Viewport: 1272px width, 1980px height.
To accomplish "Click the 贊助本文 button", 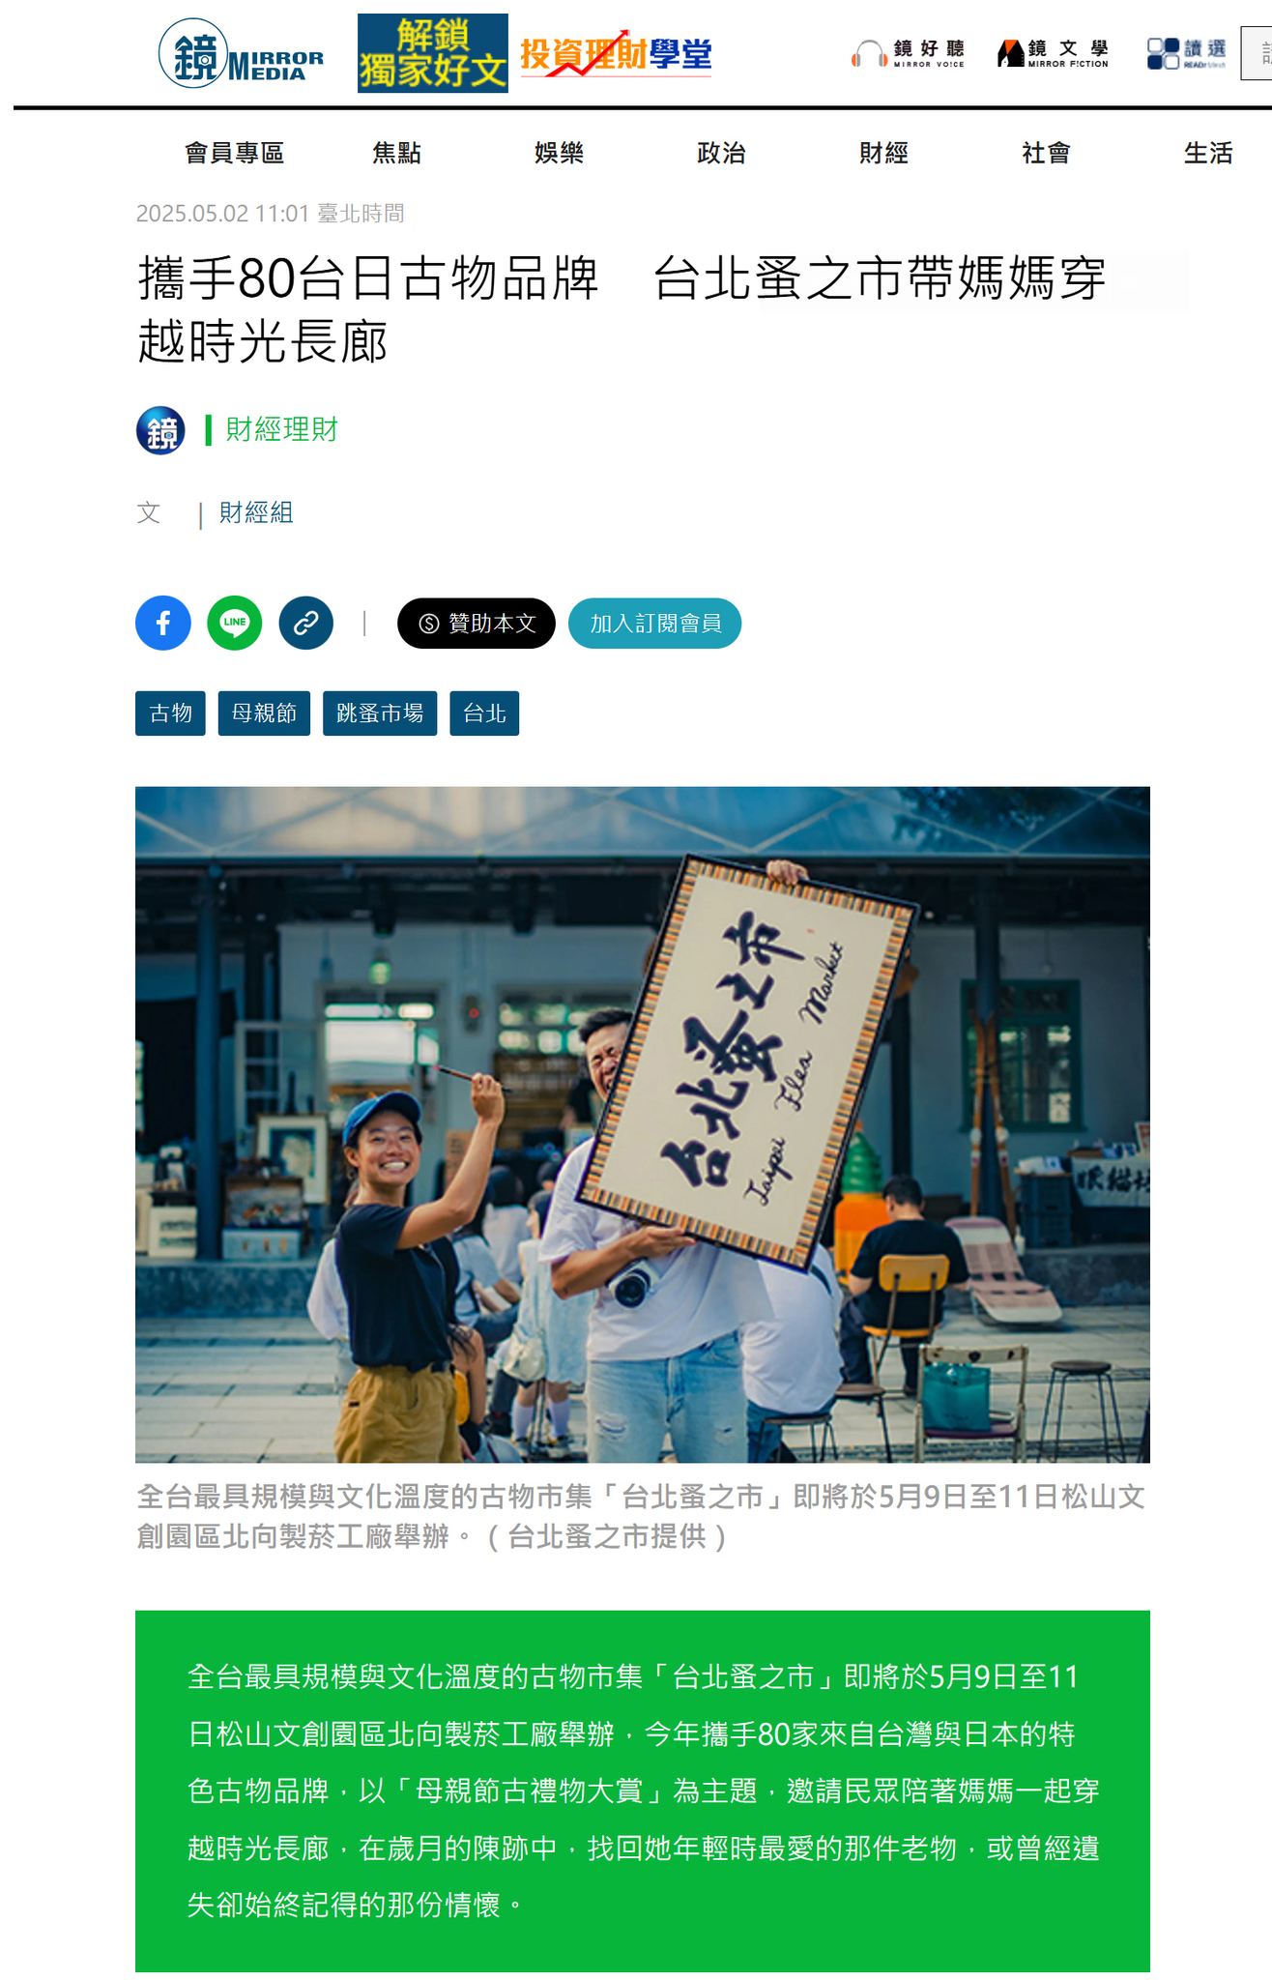I will click(477, 624).
